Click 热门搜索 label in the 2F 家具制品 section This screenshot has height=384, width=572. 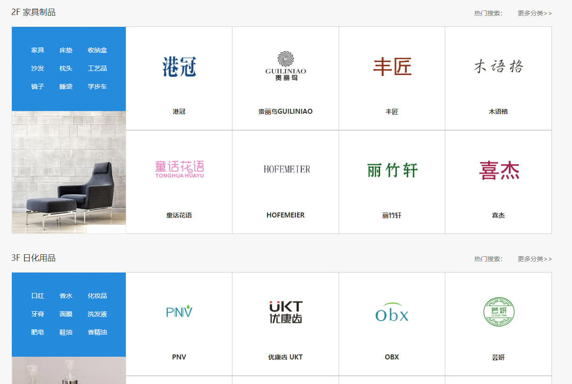[x=488, y=13]
